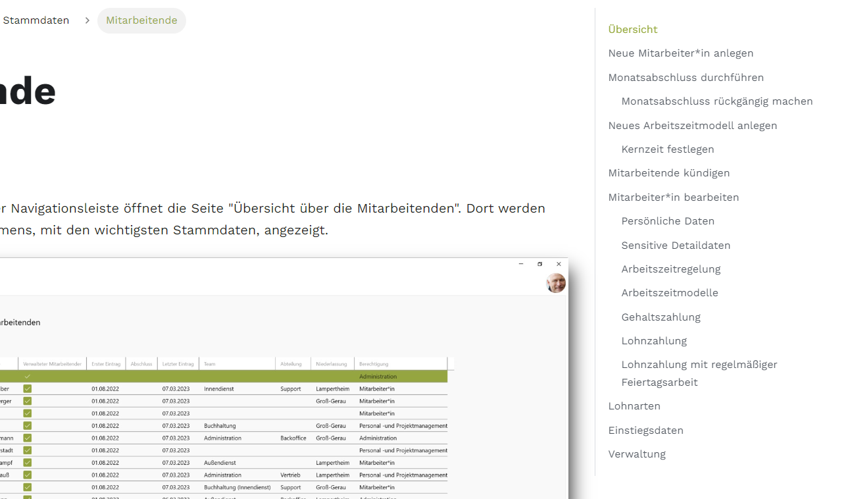Open the Stammdaten breadcrumb
848x499 pixels.
coord(36,20)
